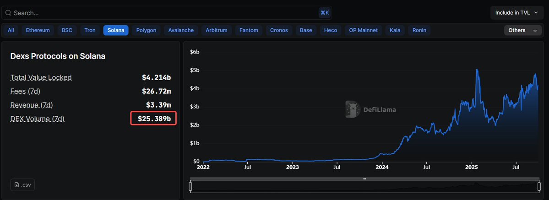Image resolution: width=549 pixels, height=200 pixels.
Task: Click the chart range slider top grip
Action: 364,178
